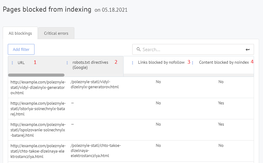Click Content blocked by noindex column header
The image size is (263, 163).
(224, 63)
